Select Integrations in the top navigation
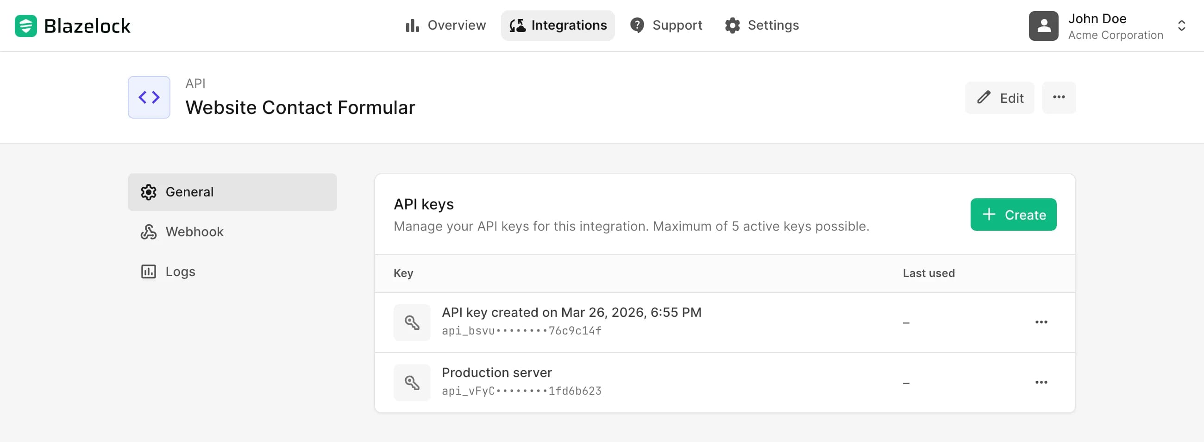1204x442 pixels. (558, 25)
